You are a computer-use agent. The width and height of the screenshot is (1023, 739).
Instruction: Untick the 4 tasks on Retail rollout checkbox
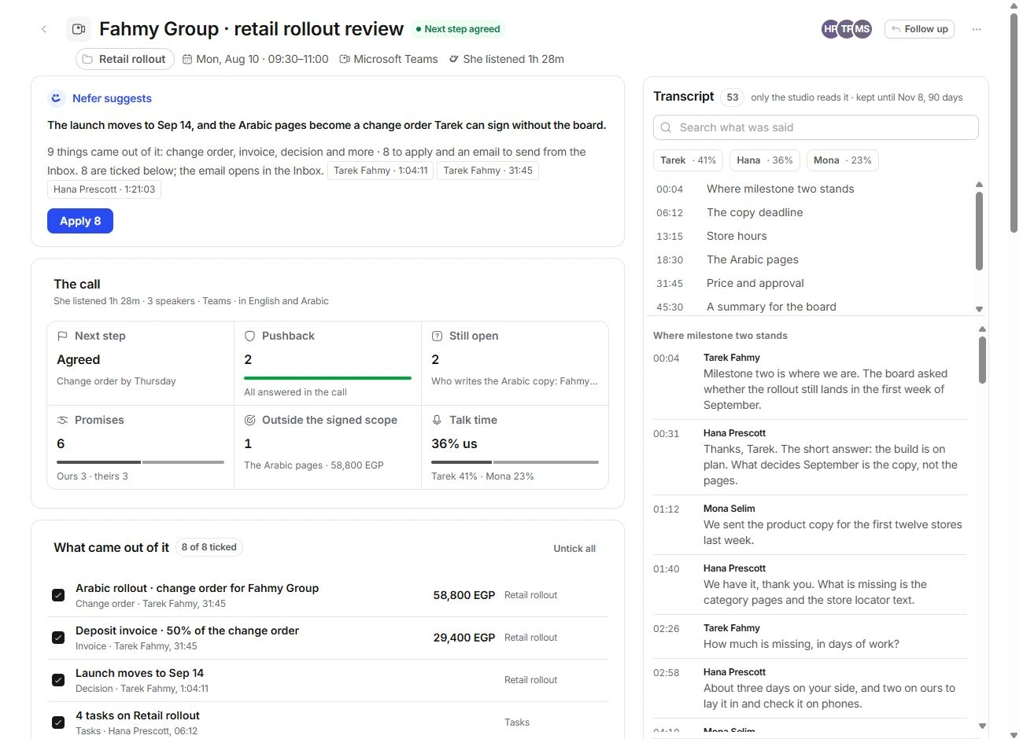point(58,722)
